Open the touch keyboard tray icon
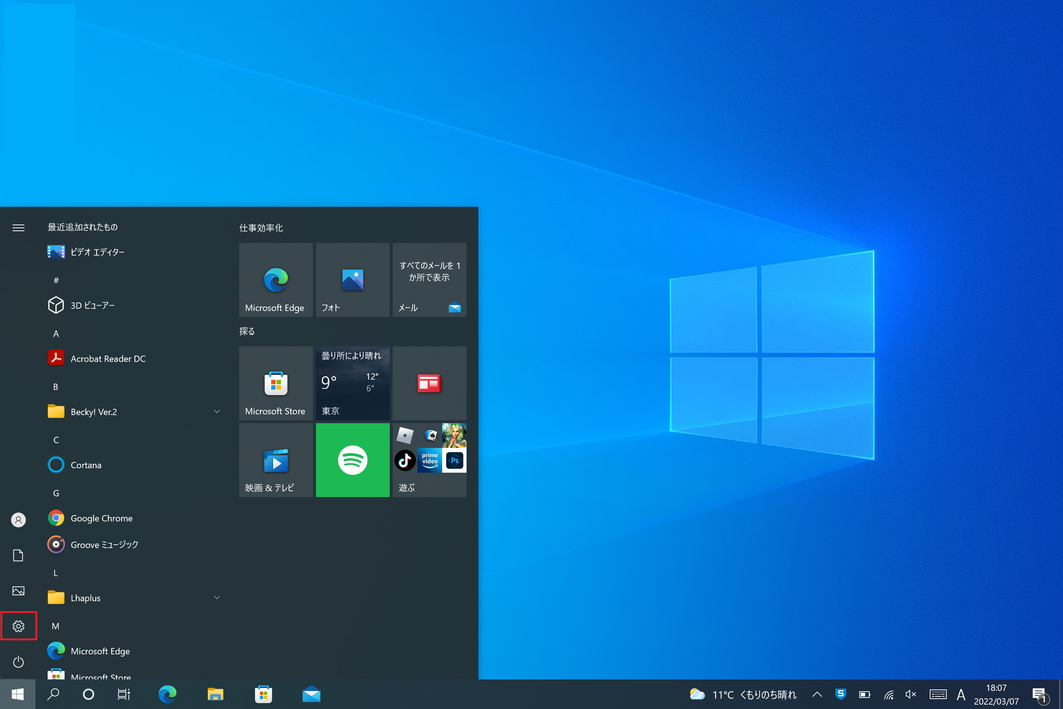The height and width of the screenshot is (709, 1063). [x=938, y=695]
